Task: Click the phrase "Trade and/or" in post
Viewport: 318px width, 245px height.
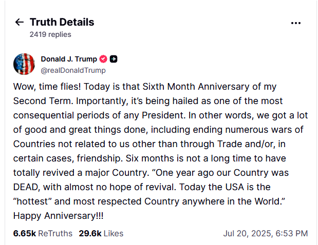Action: [x=231, y=144]
